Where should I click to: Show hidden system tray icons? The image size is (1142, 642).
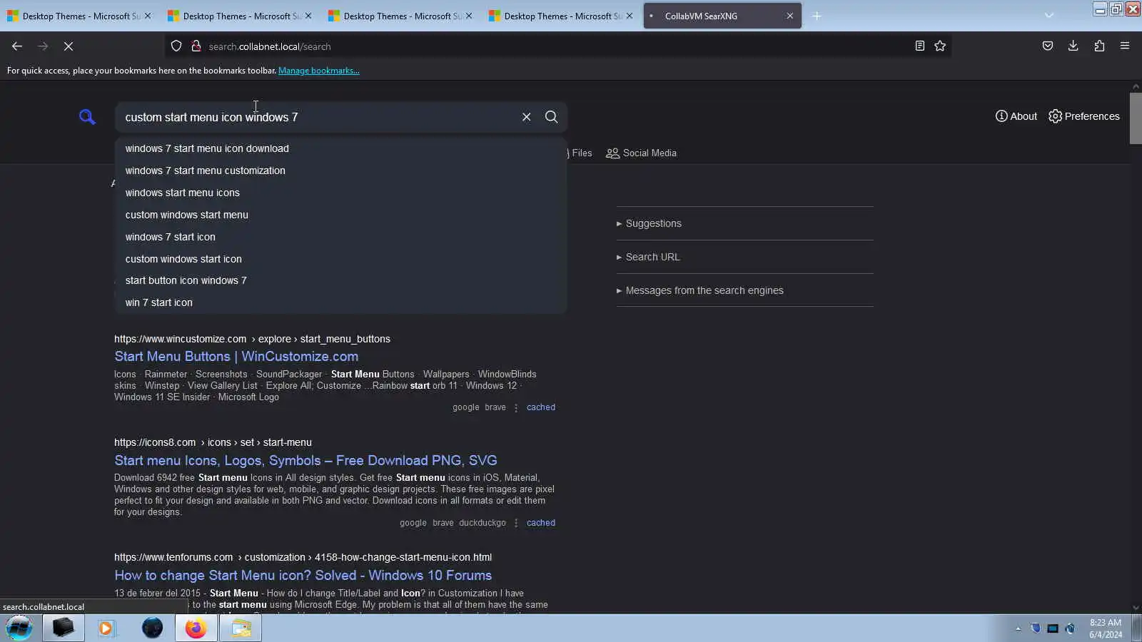(1019, 628)
